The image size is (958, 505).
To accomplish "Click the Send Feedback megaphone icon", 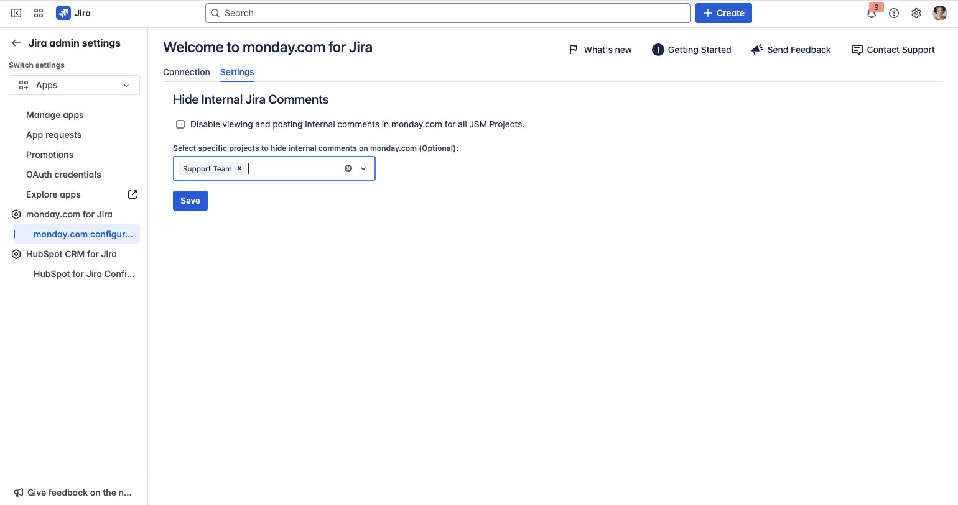I will (757, 50).
